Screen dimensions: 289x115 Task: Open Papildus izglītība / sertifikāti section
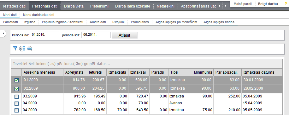coord(63,22)
